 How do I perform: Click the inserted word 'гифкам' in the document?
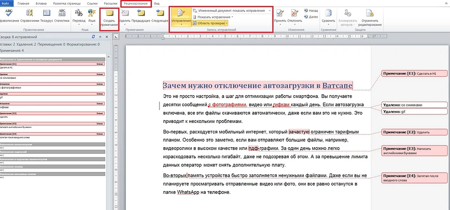coord(281,105)
